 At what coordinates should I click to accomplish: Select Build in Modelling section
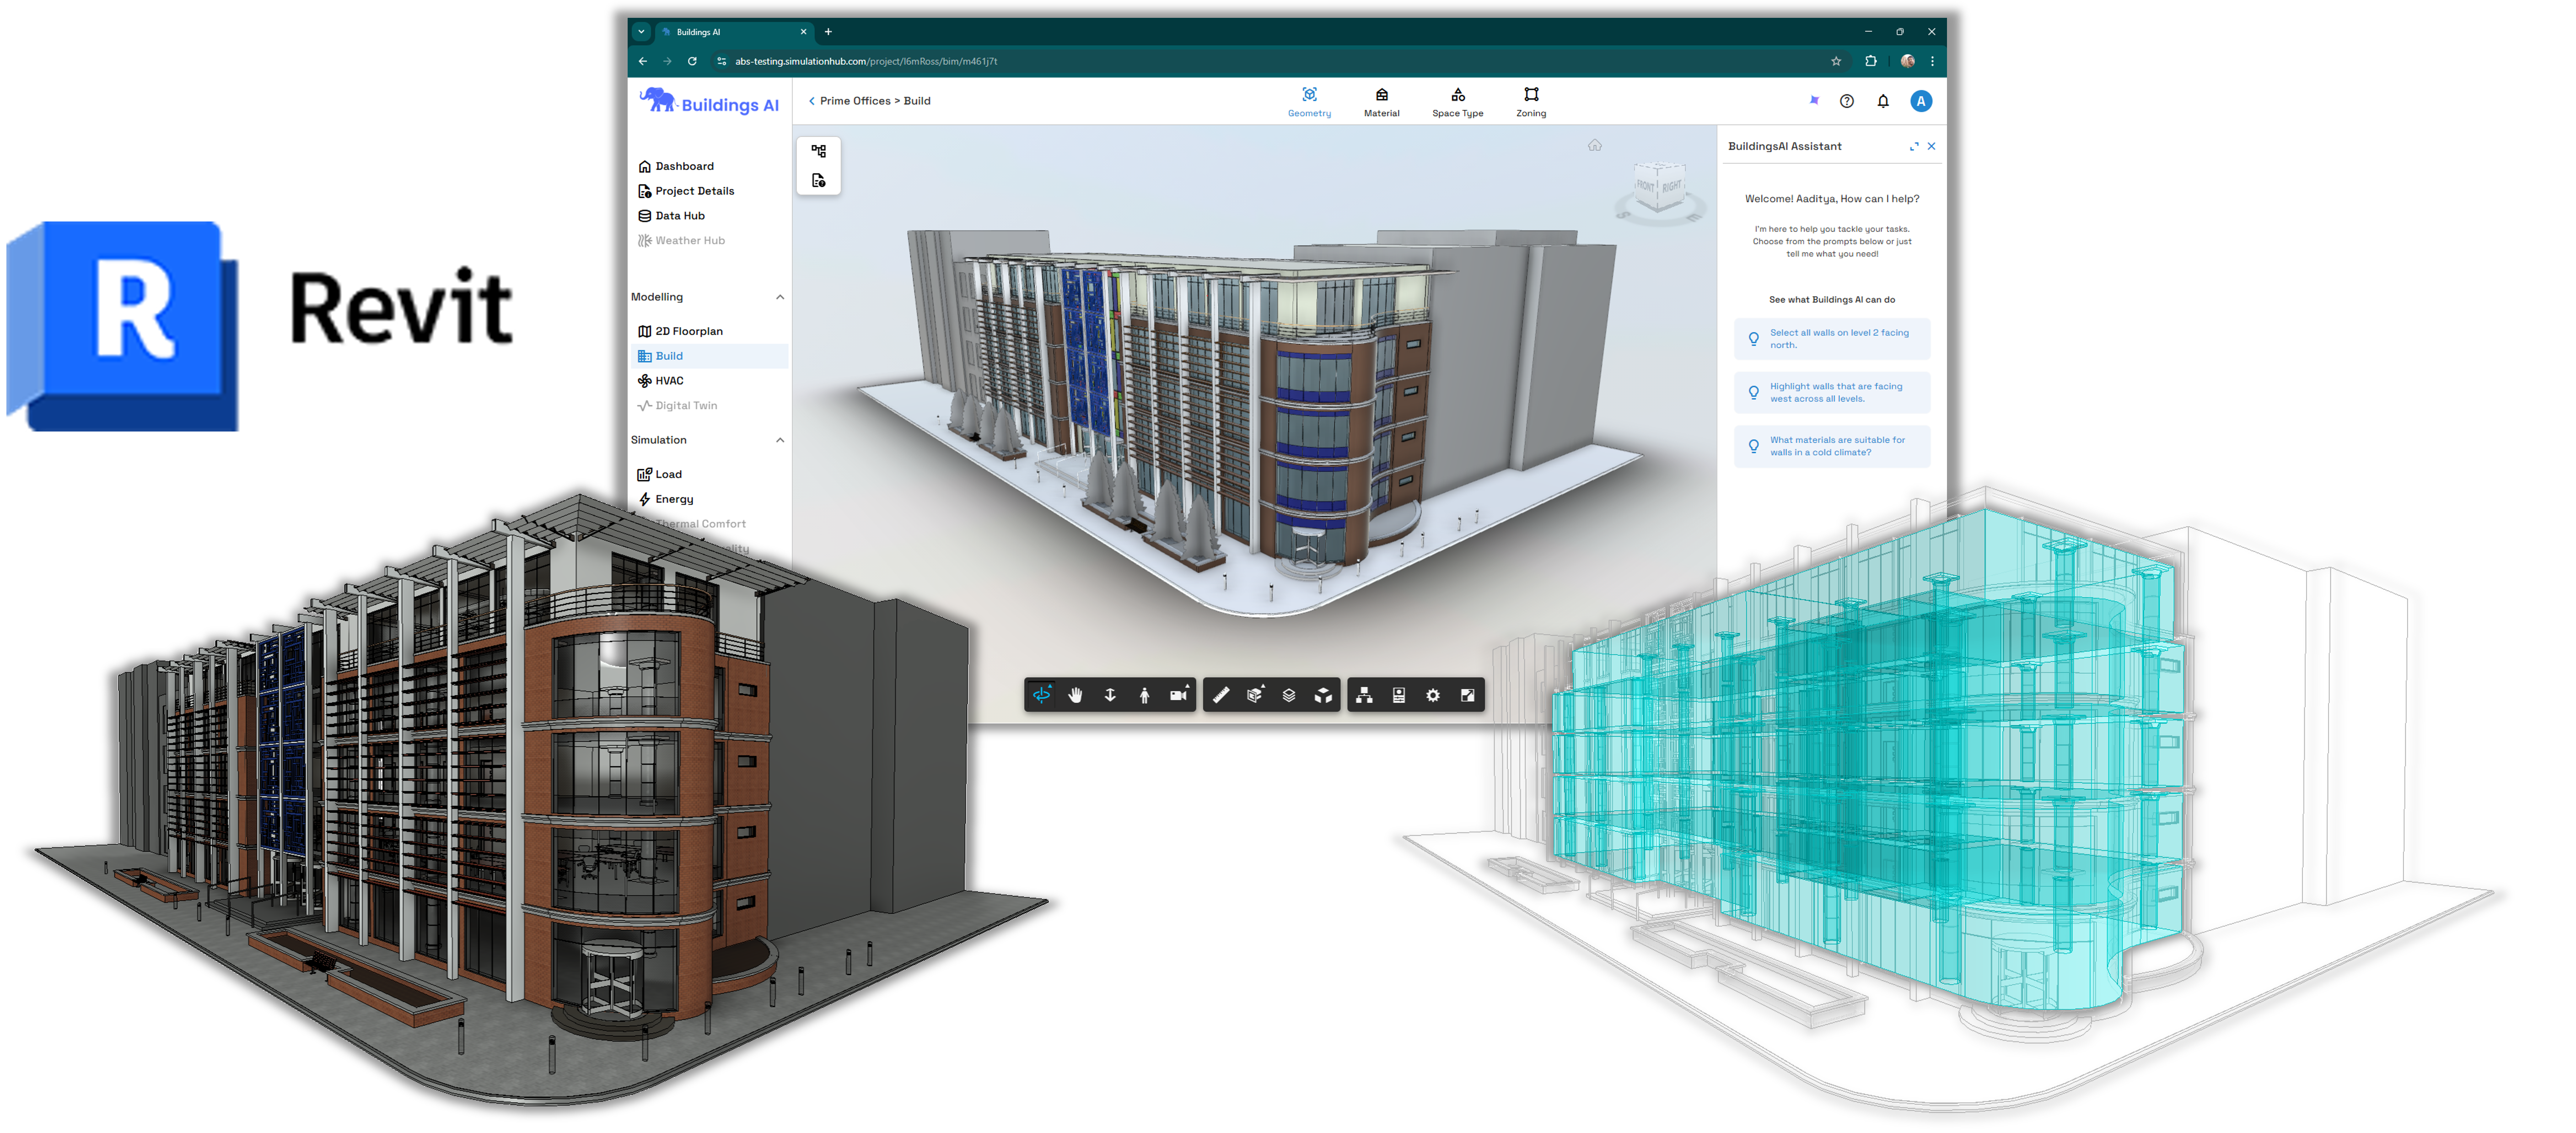pyautogui.click(x=711, y=356)
